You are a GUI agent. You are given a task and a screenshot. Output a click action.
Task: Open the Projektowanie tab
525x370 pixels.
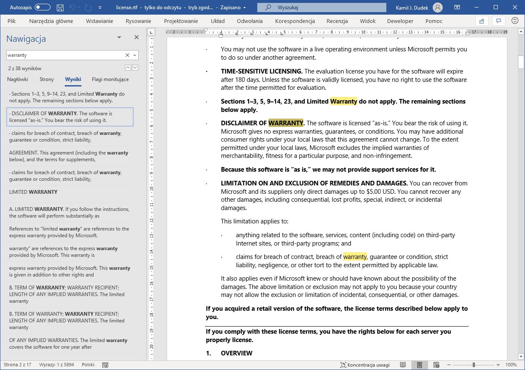tap(180, 21)
